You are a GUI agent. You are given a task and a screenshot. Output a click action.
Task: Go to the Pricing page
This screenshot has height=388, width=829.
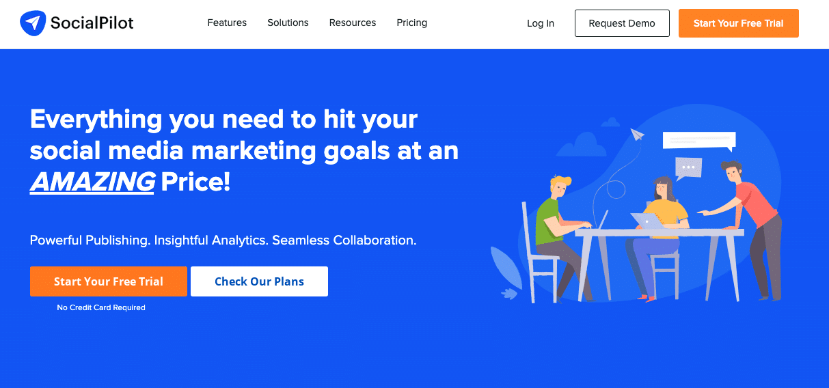411,23
